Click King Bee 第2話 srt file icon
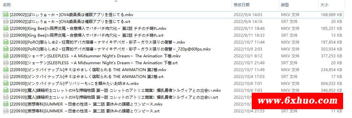 [x=6, y=35]
